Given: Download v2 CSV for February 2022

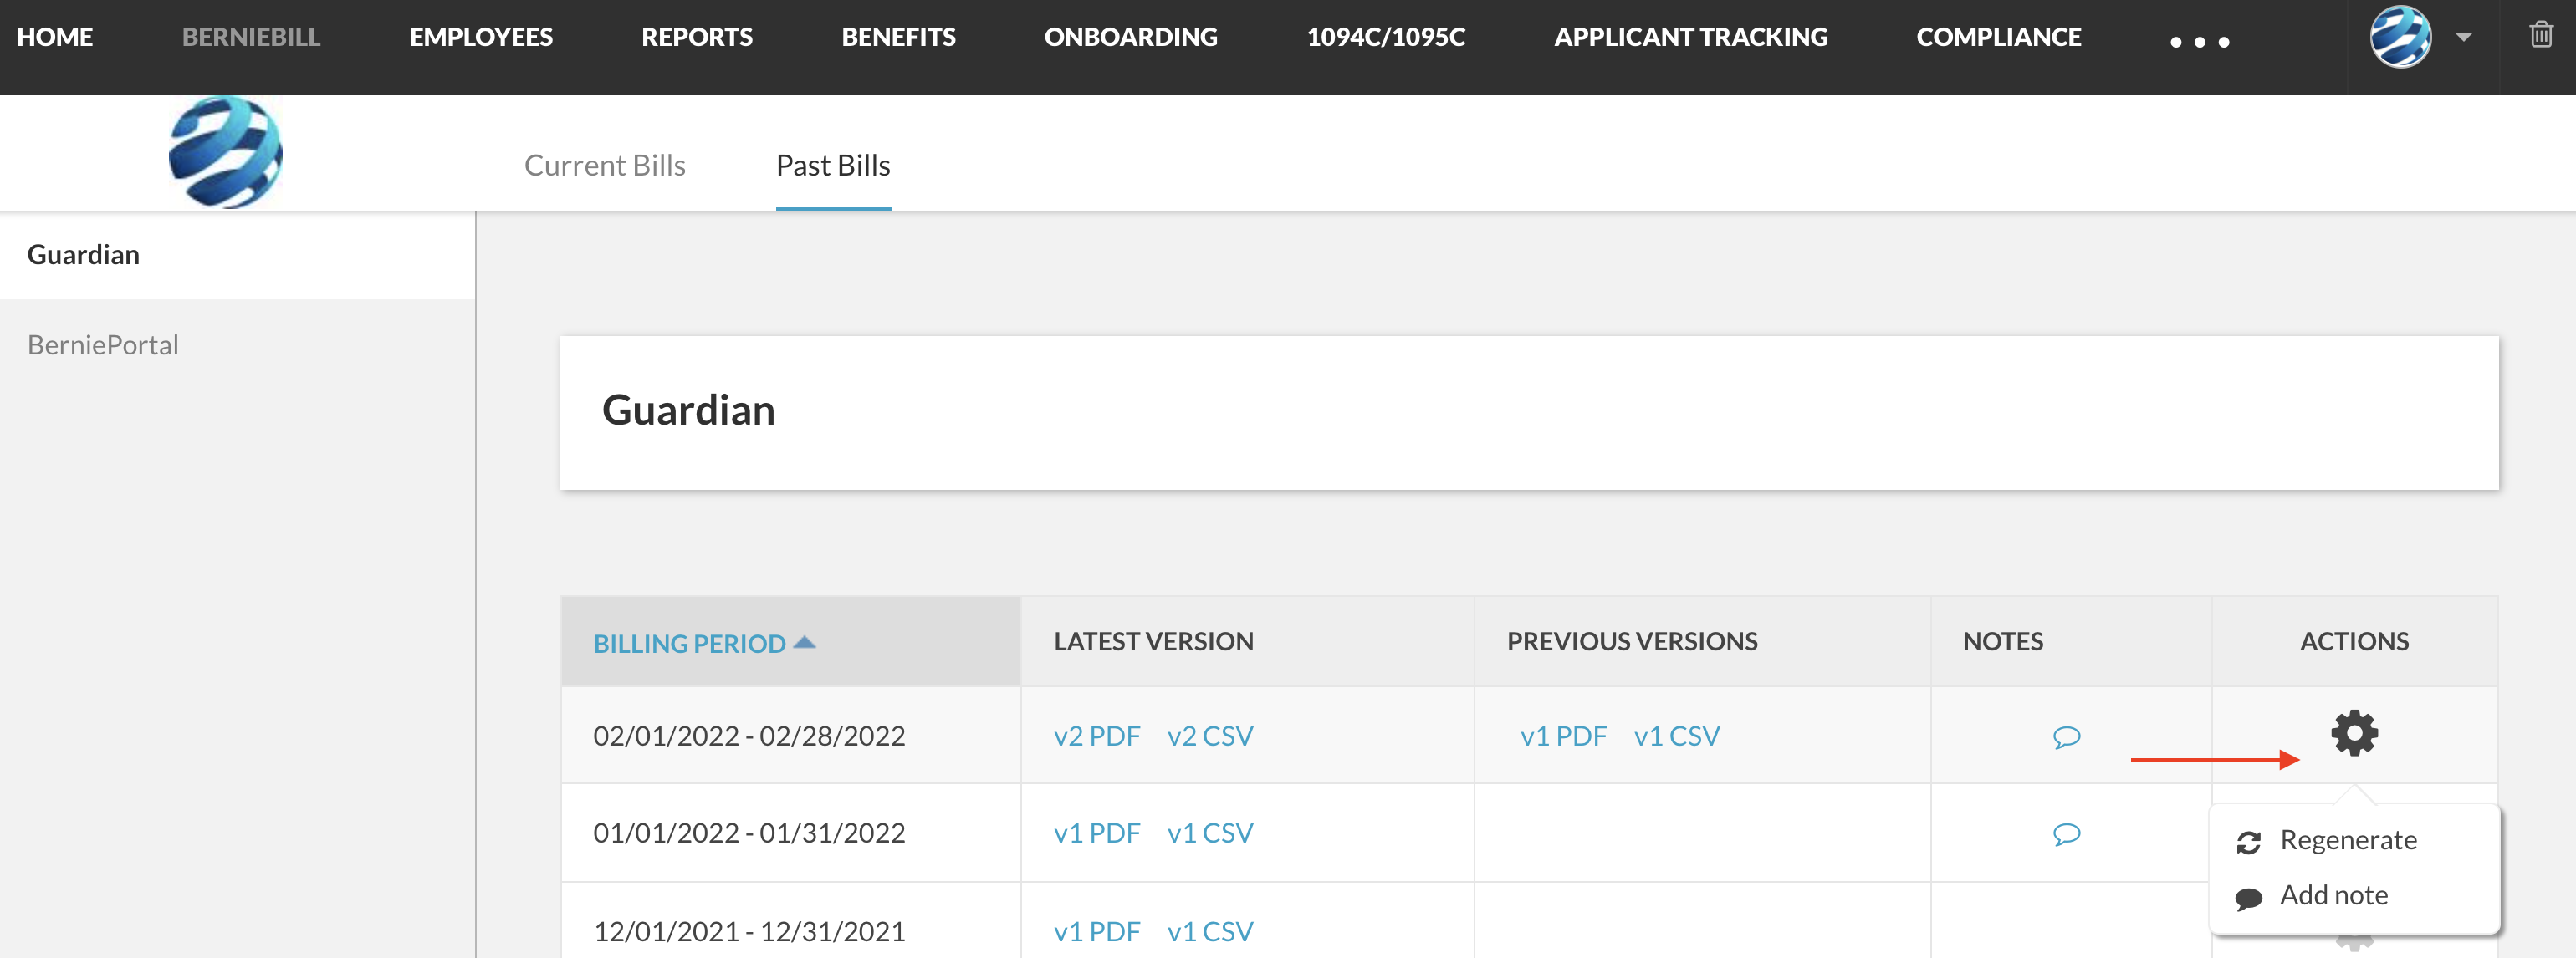Looking at the screenshot, I should [x=1210, y=737].
